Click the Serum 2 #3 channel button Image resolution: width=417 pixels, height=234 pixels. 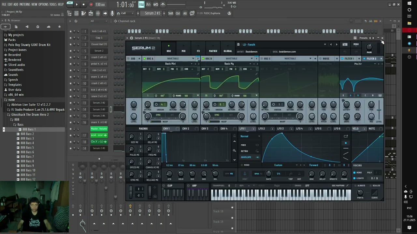[x=99, y=109]
